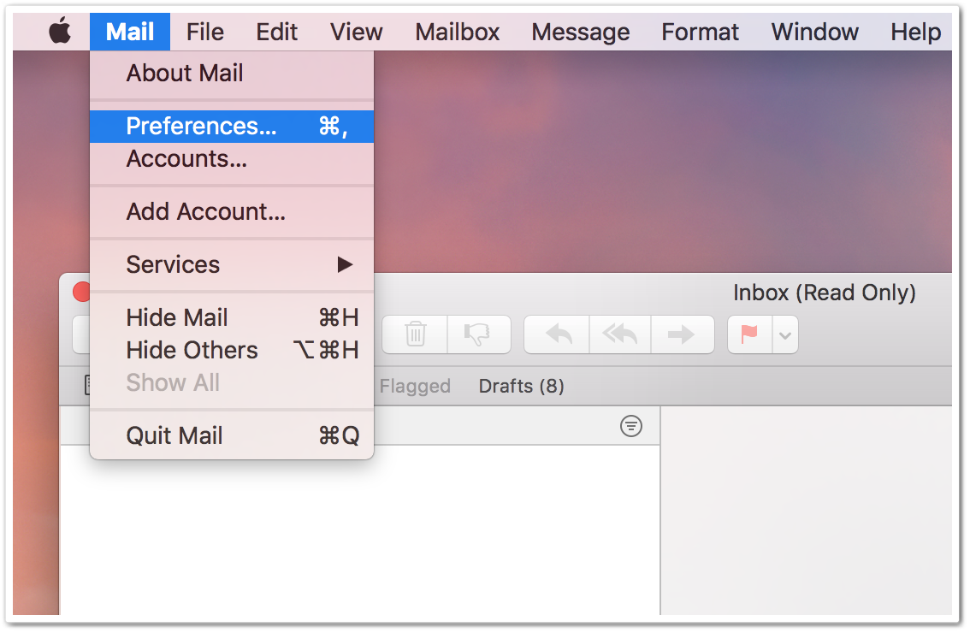970x633 pixels.
Task: Choose Accounts… in the Mail menu
Action: [x=231, y=159]
